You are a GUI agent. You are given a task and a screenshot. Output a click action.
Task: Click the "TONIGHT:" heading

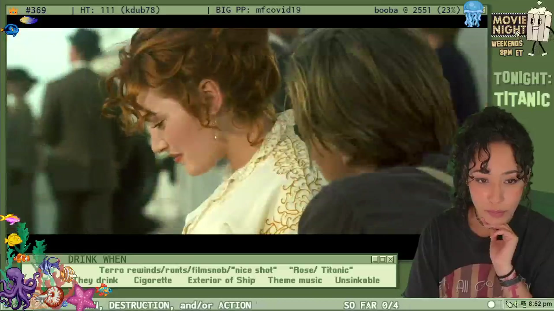522,78
